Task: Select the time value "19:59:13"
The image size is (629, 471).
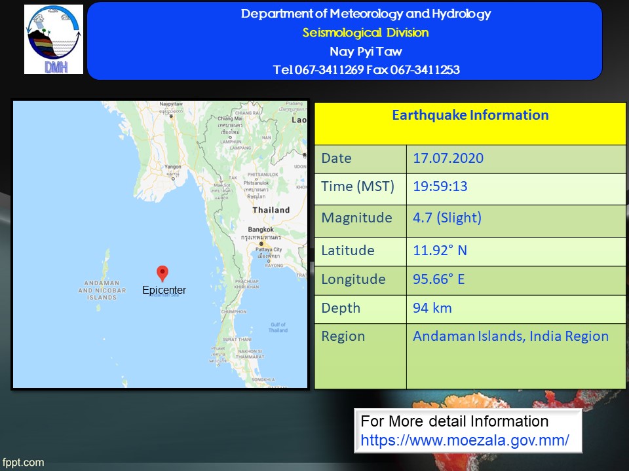Action: tap(440, 186)
